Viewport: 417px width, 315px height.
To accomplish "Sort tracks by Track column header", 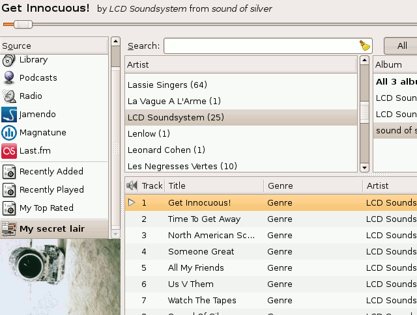I will 152,185.
